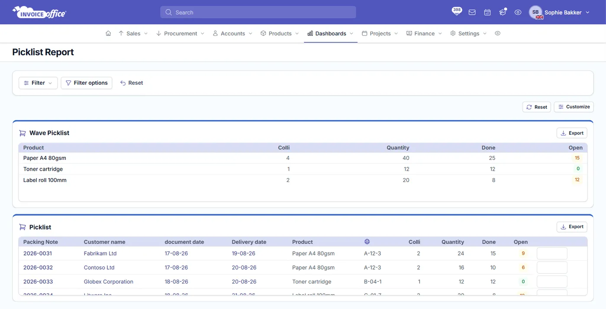
Task: Expand the Filter dropdown button
Action: 38,83
